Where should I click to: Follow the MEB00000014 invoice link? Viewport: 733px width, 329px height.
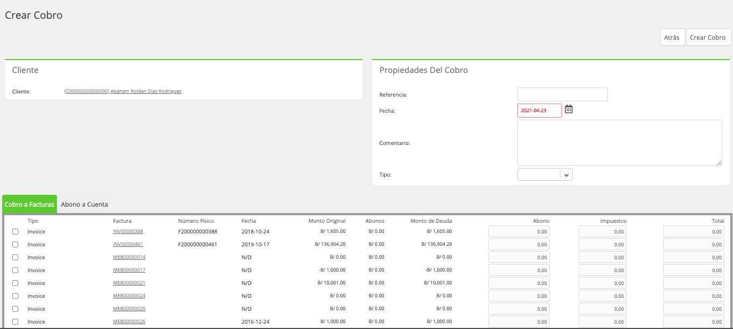129,257
